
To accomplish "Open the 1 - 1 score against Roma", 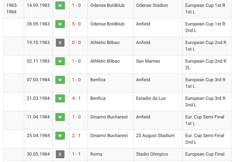I will pyautogui.click(x=76, y=154).
